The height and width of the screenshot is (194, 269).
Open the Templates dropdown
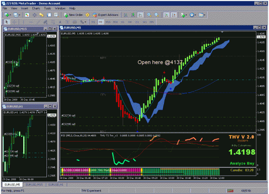(204, 15)
